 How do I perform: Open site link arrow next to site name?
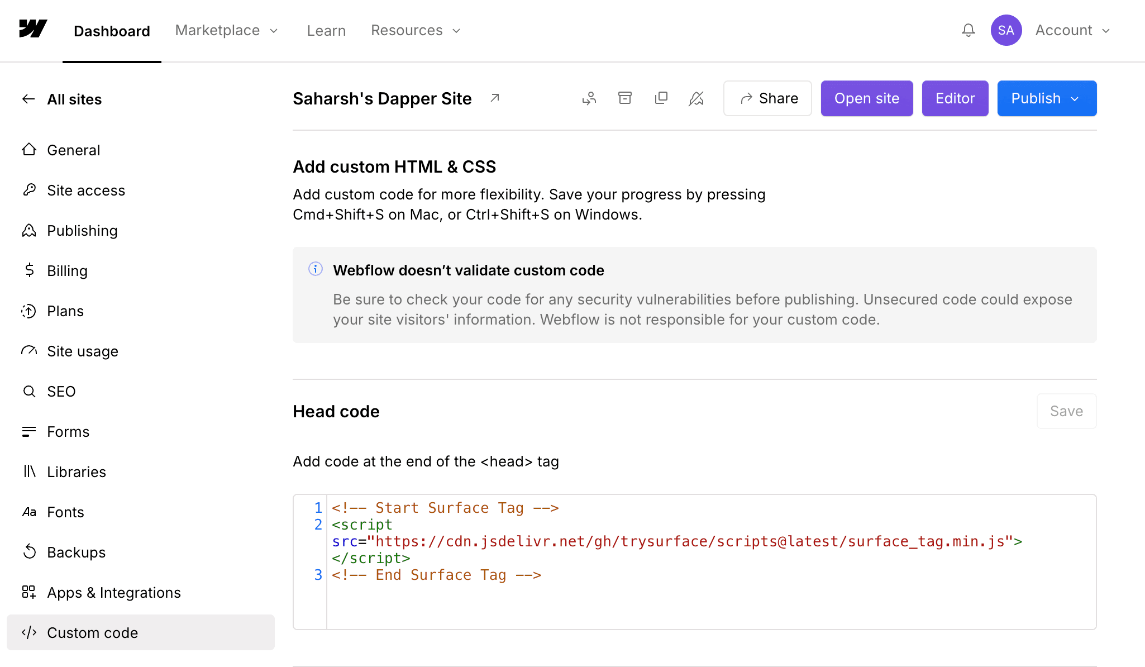pyautogui.click(x=495, y=98)
